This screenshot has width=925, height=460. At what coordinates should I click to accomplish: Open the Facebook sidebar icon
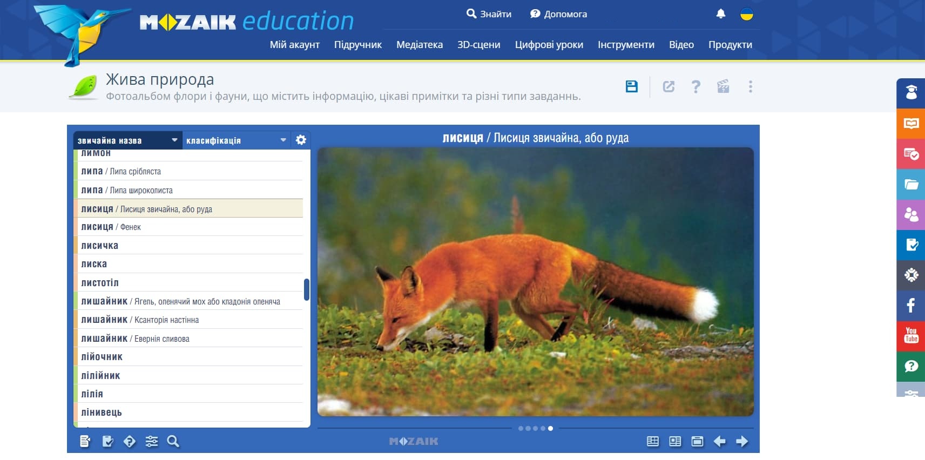[x=911, y=306]
